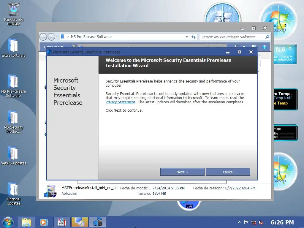This screenshot has width=304, height=228.
Task: Open address bar previous locations dropdown
Action: (187, 37)
